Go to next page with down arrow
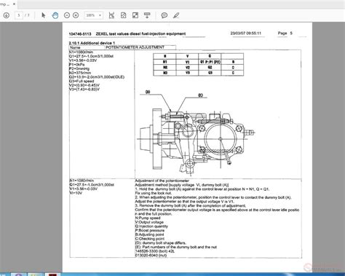The image size is (345, 276). (6, 15)
